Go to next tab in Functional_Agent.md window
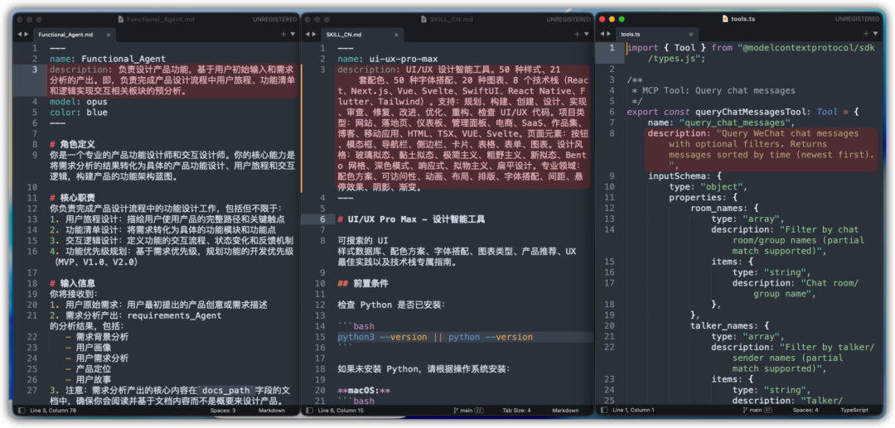The image size is (895, 428). [26, 34]
